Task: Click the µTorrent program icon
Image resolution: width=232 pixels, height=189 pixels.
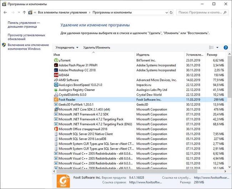Action: 56,60
